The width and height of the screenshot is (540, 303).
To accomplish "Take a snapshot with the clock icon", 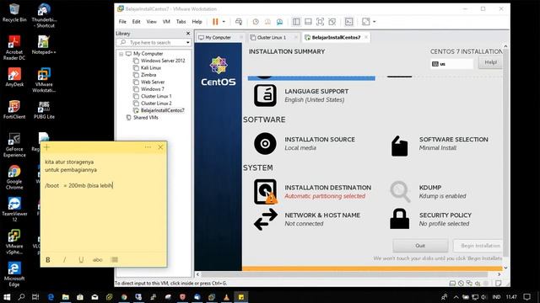I will pos(256,22).
